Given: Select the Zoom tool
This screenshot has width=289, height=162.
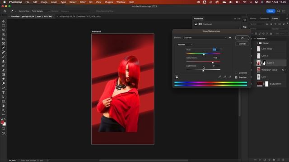Looking at the screenshot, I should click(x=3, y=110).
